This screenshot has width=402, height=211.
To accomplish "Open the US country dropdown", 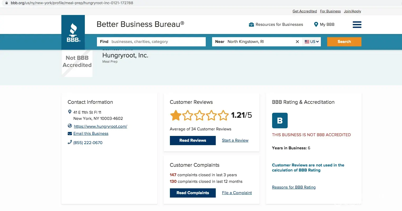I will pos(312,42).
